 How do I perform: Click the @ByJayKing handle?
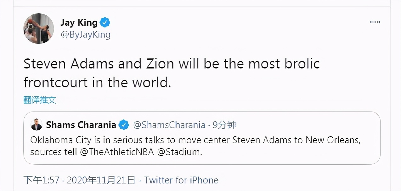[x=85, y=34]
